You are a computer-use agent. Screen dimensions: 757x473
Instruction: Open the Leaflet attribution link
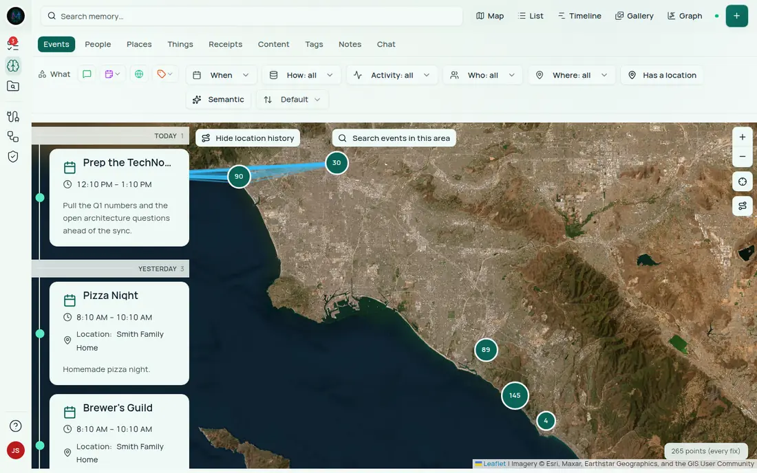[x=494, y=464]
